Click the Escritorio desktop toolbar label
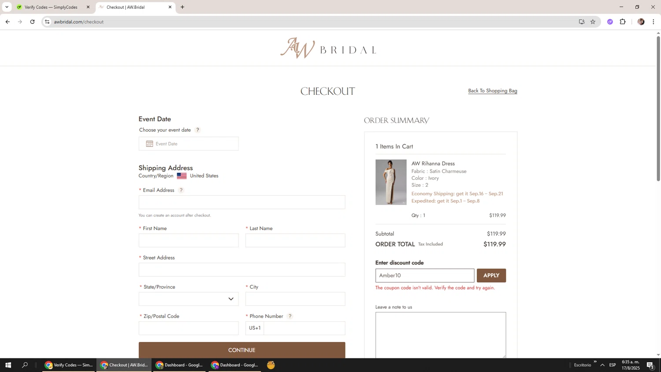This screenshot has height=372, width=661. point(583,365)
